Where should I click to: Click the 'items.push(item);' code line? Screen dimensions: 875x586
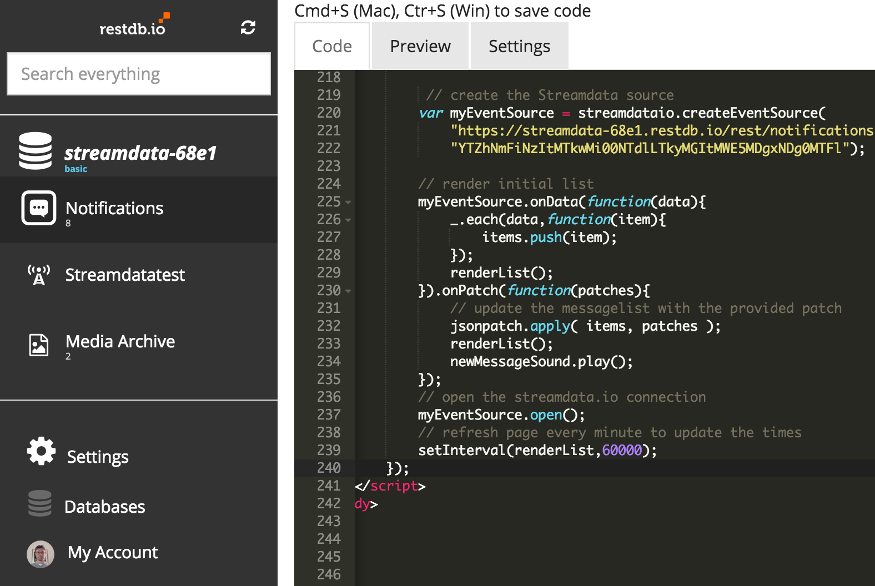tap(550, 237)
